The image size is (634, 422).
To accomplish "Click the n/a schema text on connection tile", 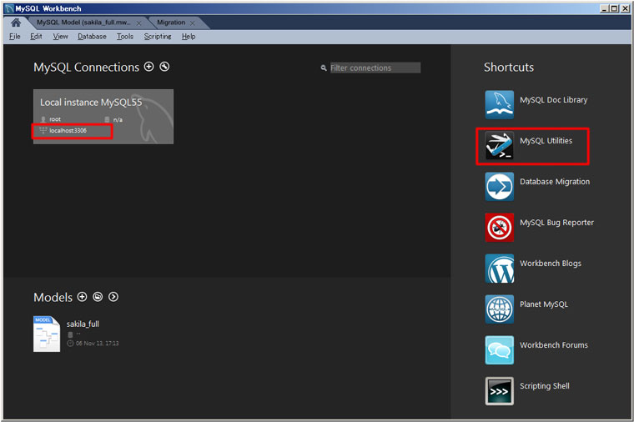I will [118, 119].
